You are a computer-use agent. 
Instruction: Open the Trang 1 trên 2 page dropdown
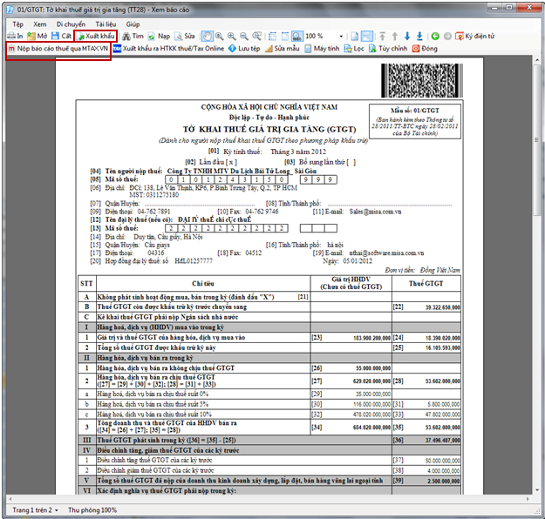[35, 510]
